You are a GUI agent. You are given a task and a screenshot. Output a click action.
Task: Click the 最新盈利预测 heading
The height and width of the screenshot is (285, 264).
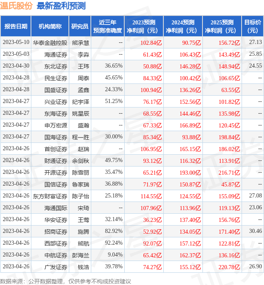[61, 6]
